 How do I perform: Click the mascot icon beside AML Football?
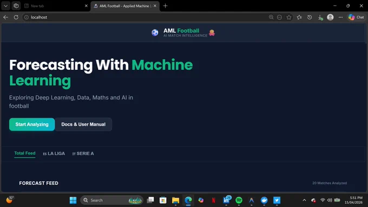(x=212, y=32)
